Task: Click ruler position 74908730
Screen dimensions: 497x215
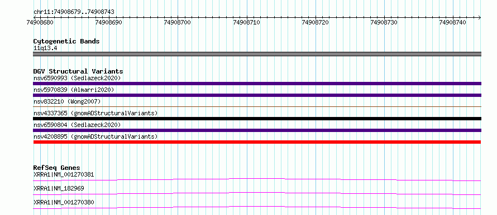Action: (384, 22)
